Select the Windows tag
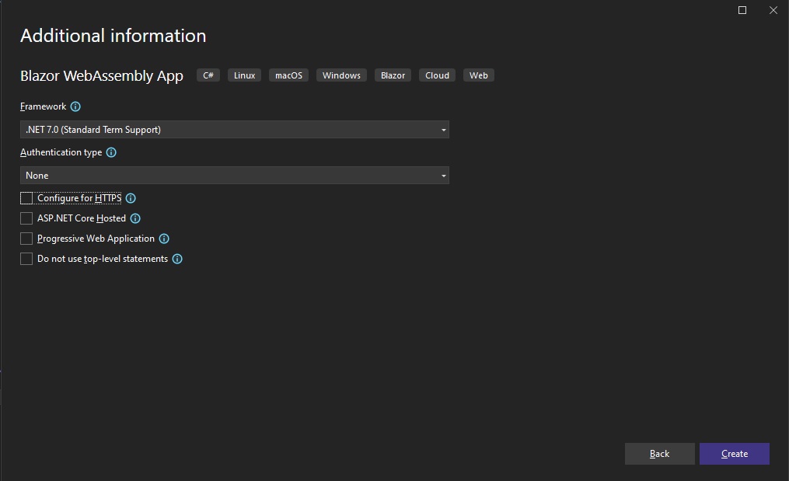Viewport: 789px width, 481px height. pos(342,75)
